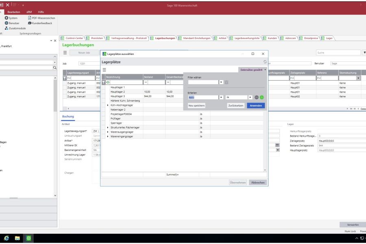Click the search magnifier in left panel
366x244 pixels.
(54, 68)
